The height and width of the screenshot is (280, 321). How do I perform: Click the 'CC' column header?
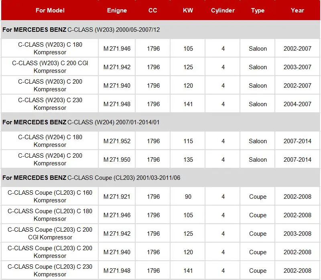click(x=153, y=10)
